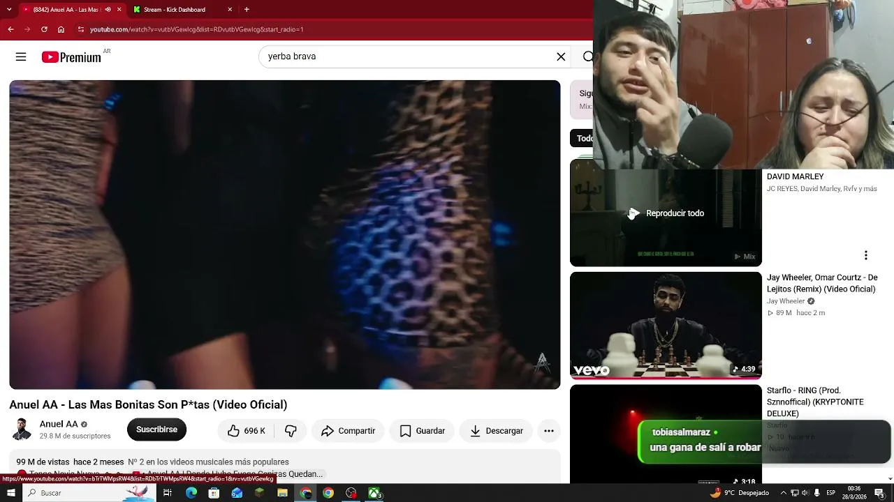
Task: Open the ESP input language switcher
Action: 831,493
